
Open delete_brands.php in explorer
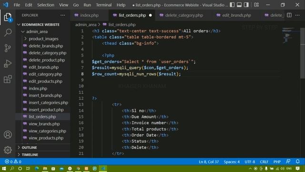46,46
